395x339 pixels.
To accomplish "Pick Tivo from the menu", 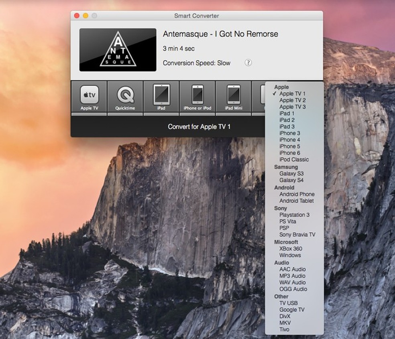I will pos(294,329).
